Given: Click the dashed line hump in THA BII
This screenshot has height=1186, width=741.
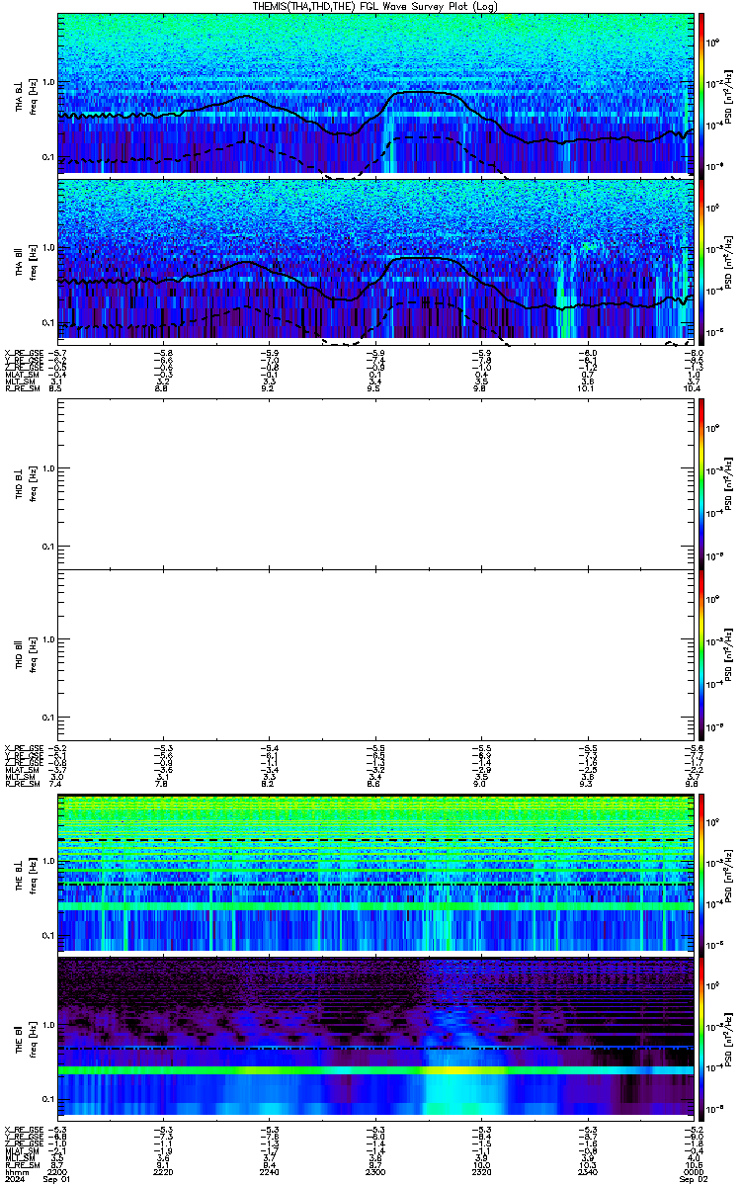Looking at the screenshot, I should pyautogui.click(x=425, y=303).
